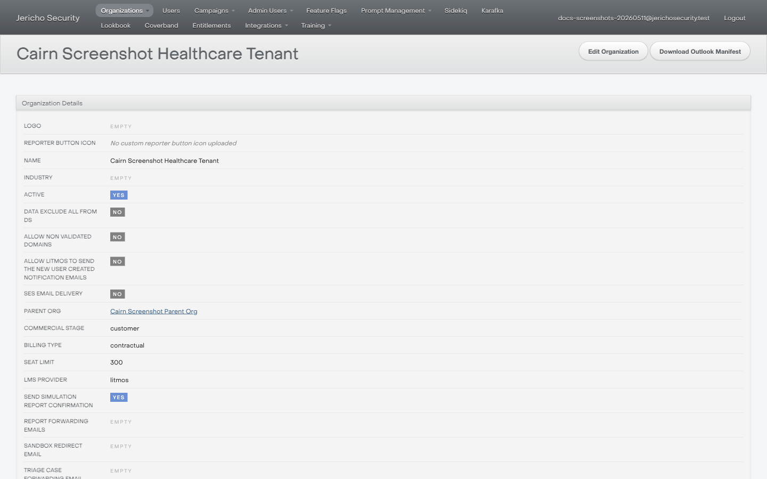767x479 pixels.
Task: Open the Cairn Screenshot Parent Org link
Action: (x=154, y=311)
